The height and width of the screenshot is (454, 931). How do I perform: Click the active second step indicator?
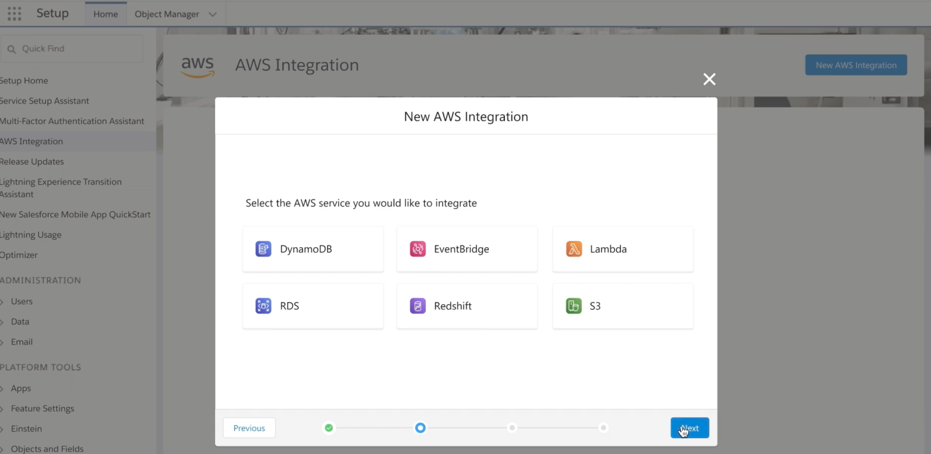pyautogui.click(x=420, y=427)
